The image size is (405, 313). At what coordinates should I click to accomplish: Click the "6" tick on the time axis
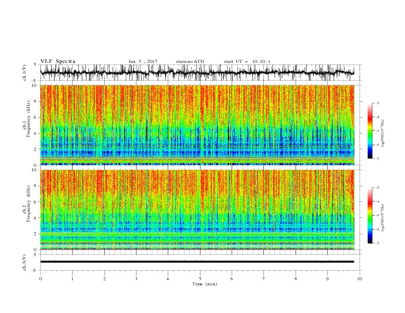[x=232, y=279]
